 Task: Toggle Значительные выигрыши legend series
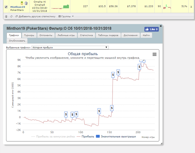coord(116,137)
